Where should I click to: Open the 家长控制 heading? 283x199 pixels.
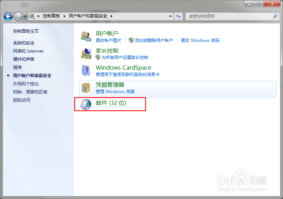[107, 51]
